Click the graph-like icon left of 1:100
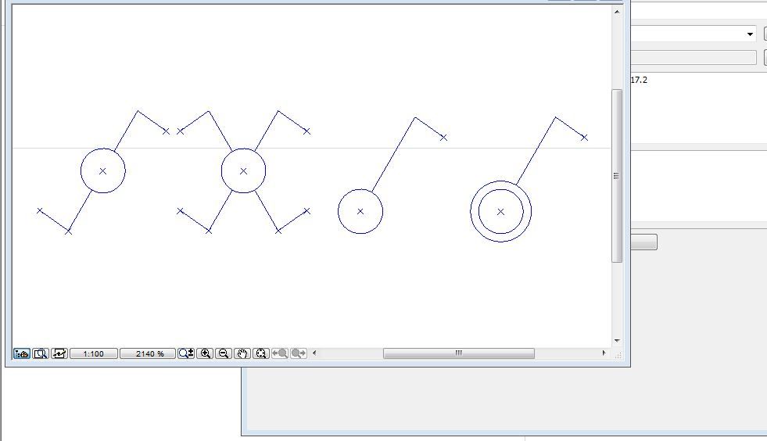 (59, 353)
